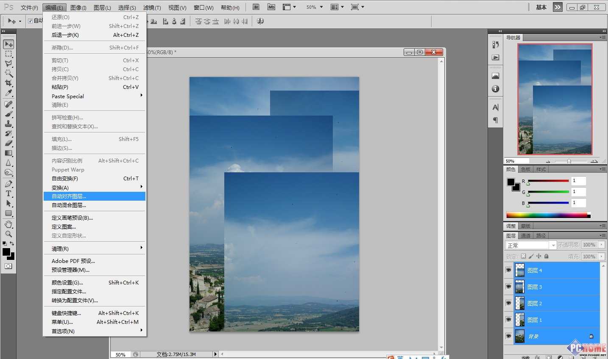
Task: Open the 文件(F) menu
Action: (29, 8)
